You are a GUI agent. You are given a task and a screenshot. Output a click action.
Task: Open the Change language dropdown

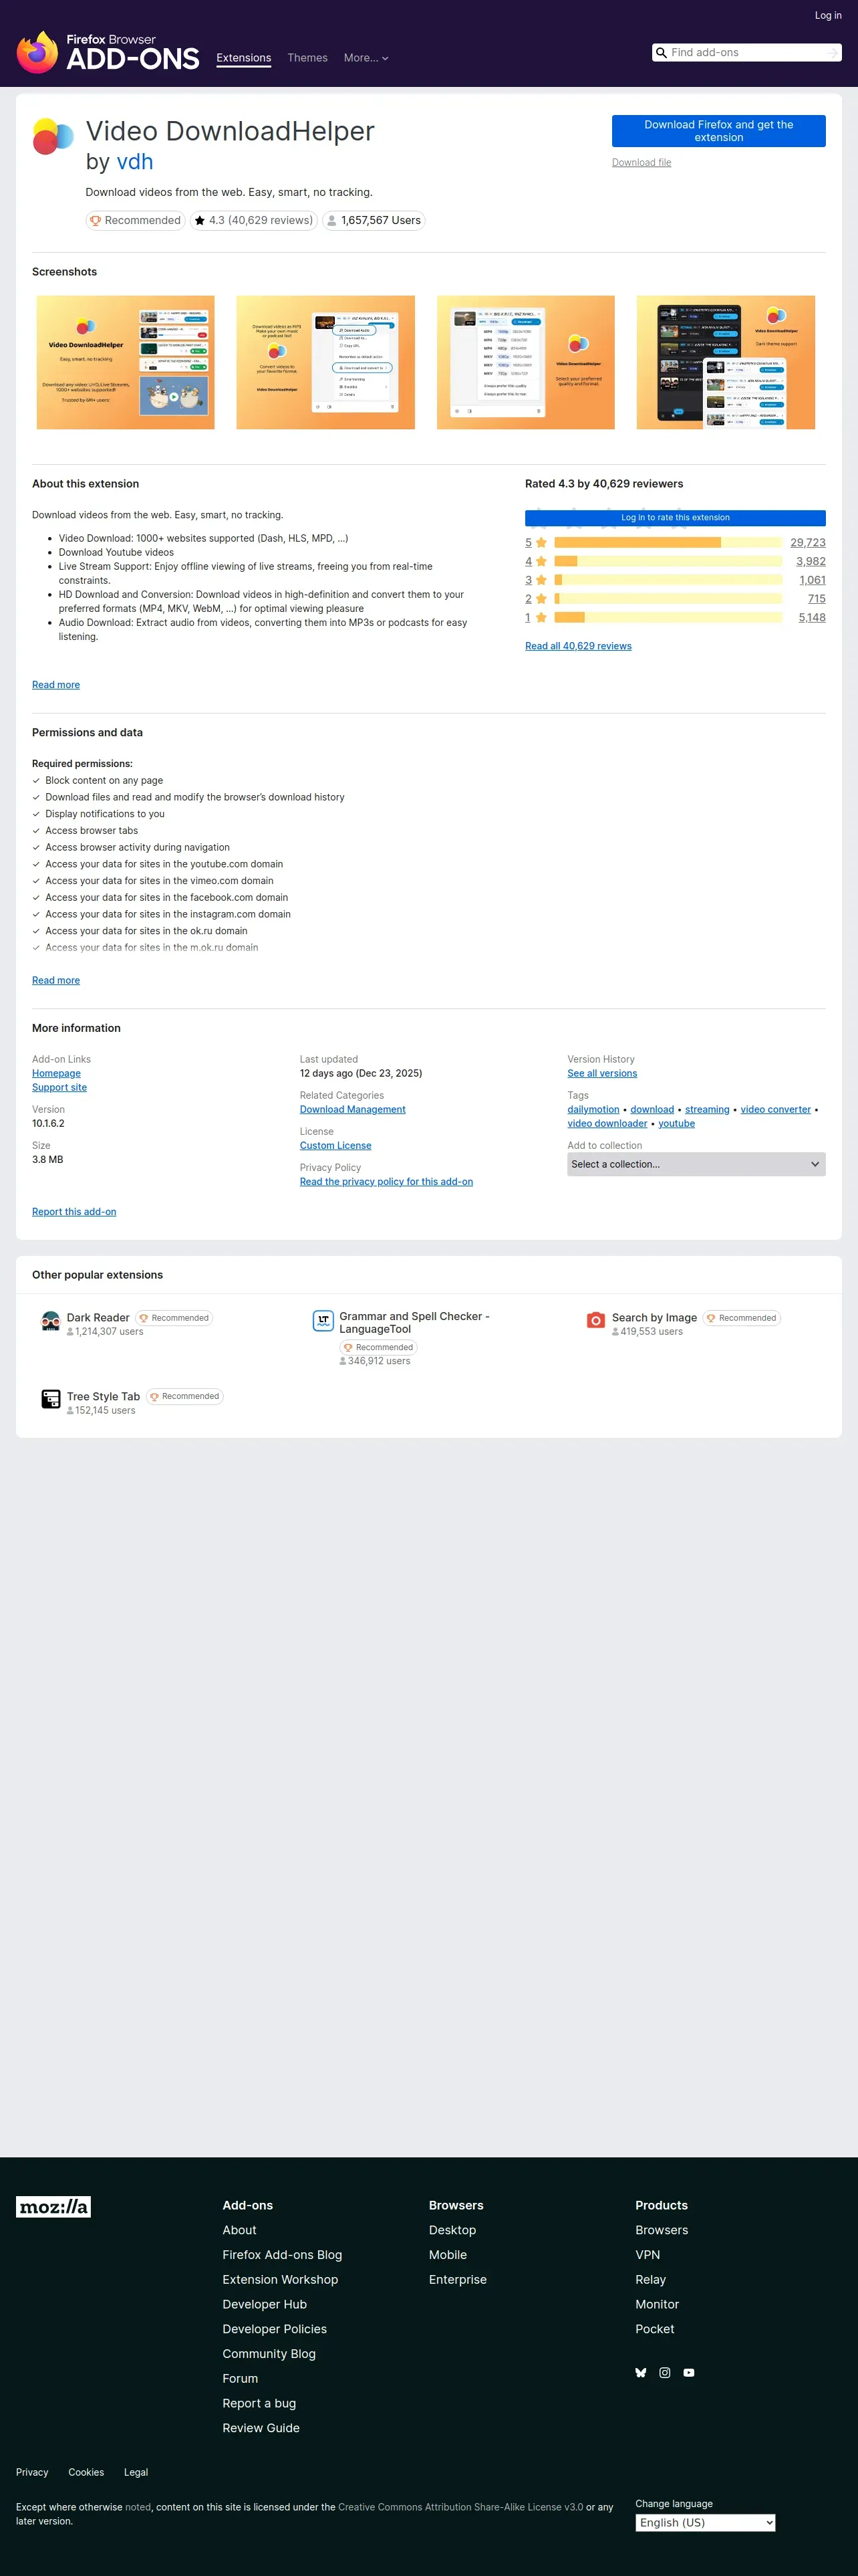[705, 2523]
